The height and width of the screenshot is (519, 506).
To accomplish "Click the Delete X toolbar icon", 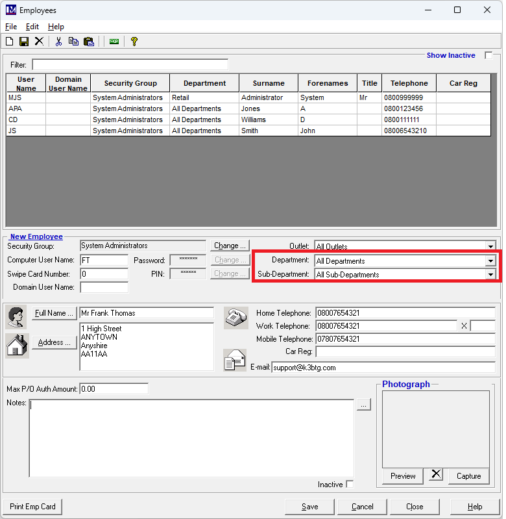I will coord(39,42).
